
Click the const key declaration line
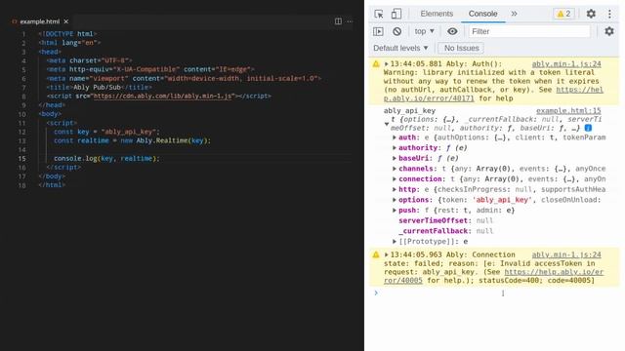[106, 132]
